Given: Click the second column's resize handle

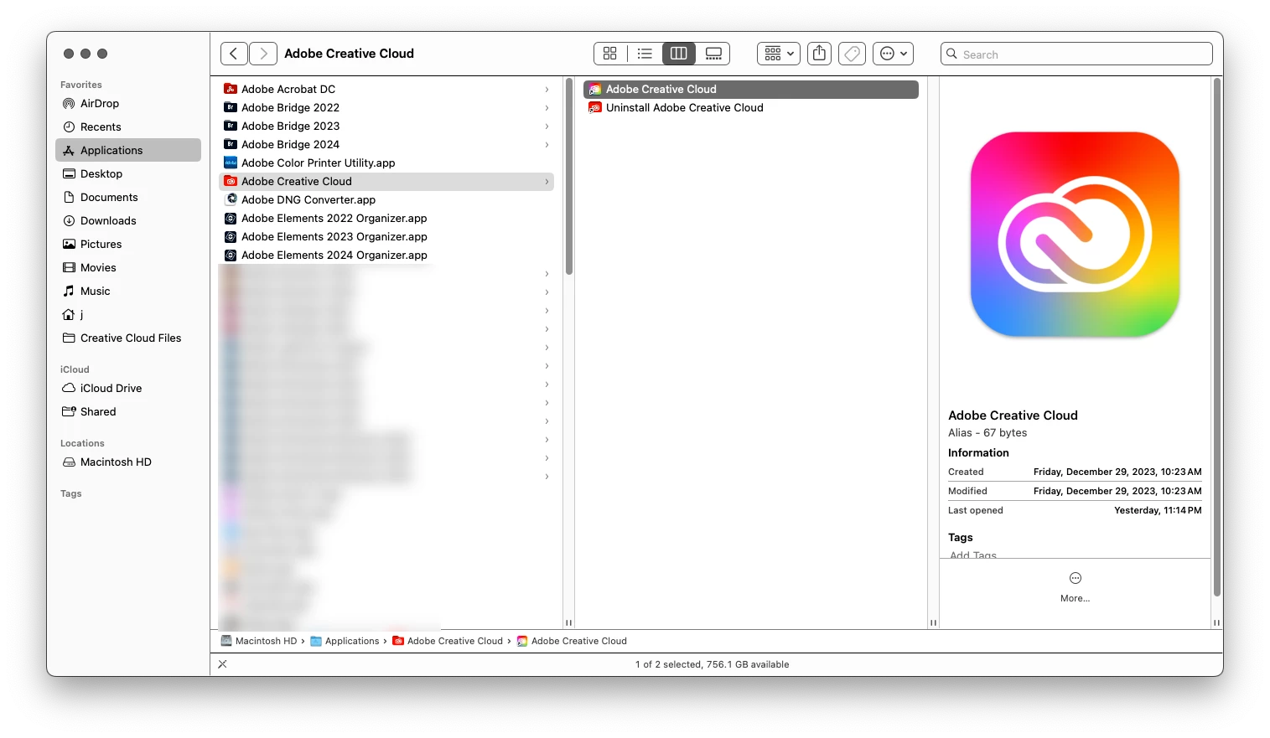Looking at the screenshot, I should pos(933,622).
